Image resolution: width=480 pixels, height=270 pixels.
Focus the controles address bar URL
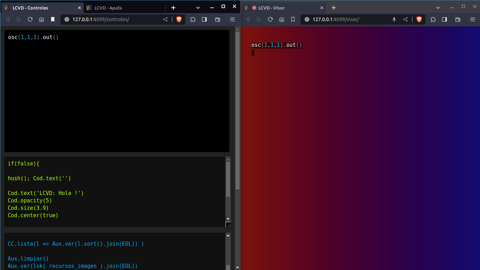(101, 19)
